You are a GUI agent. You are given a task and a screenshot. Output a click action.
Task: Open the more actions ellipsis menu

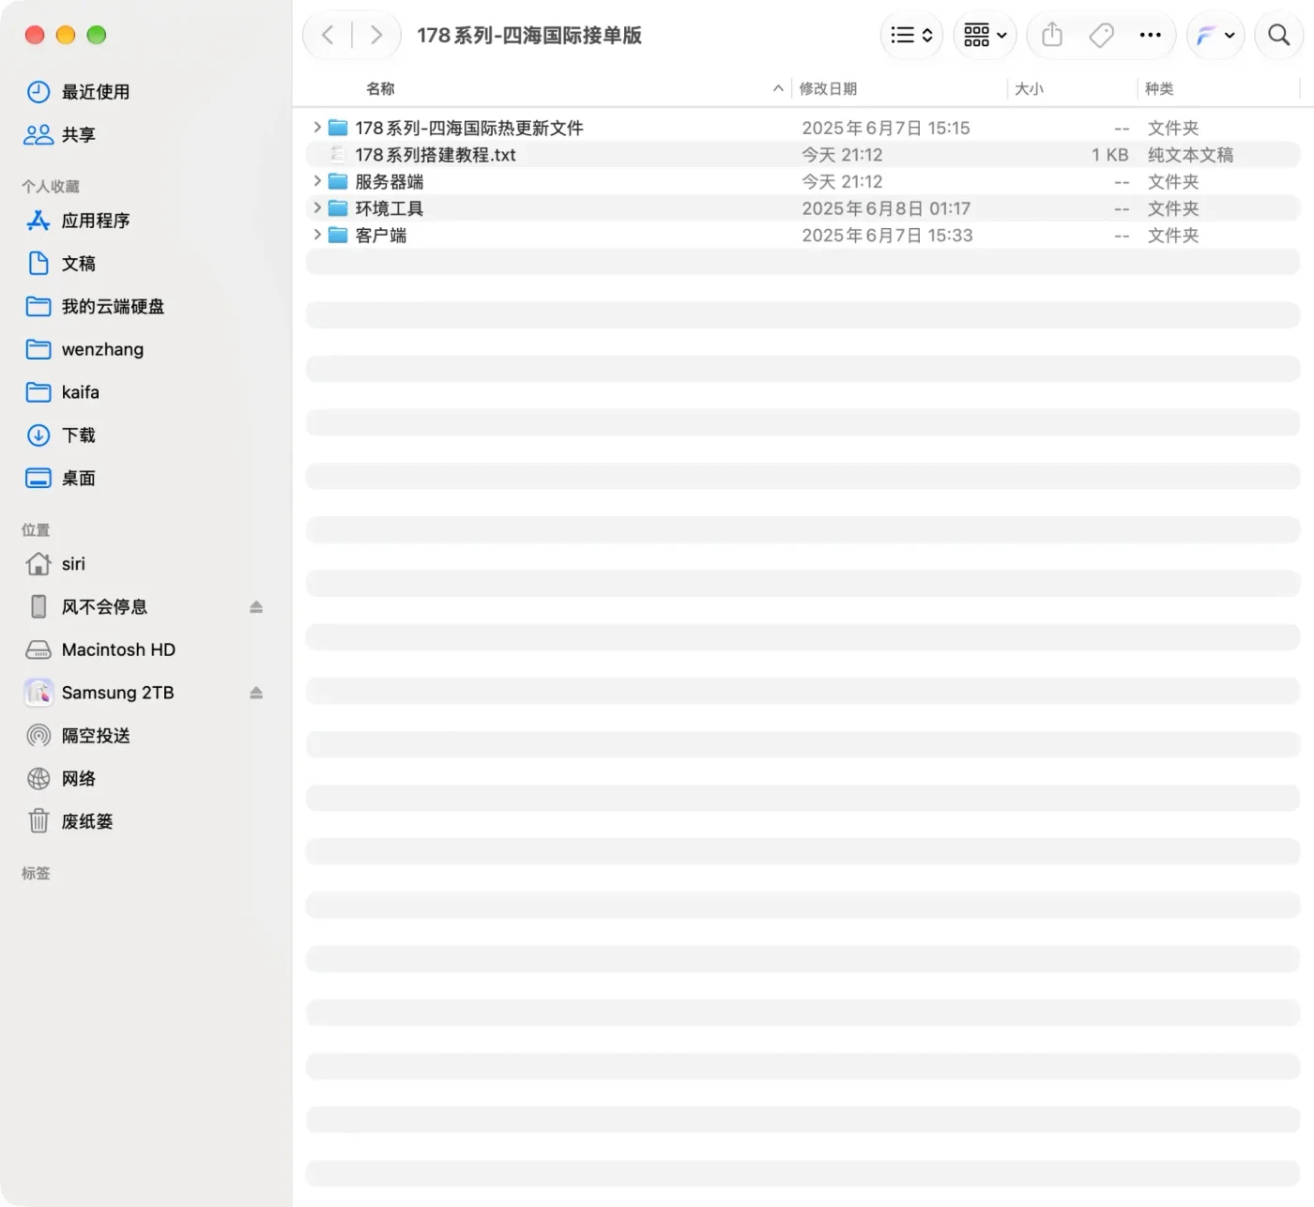coord(1150,36)
